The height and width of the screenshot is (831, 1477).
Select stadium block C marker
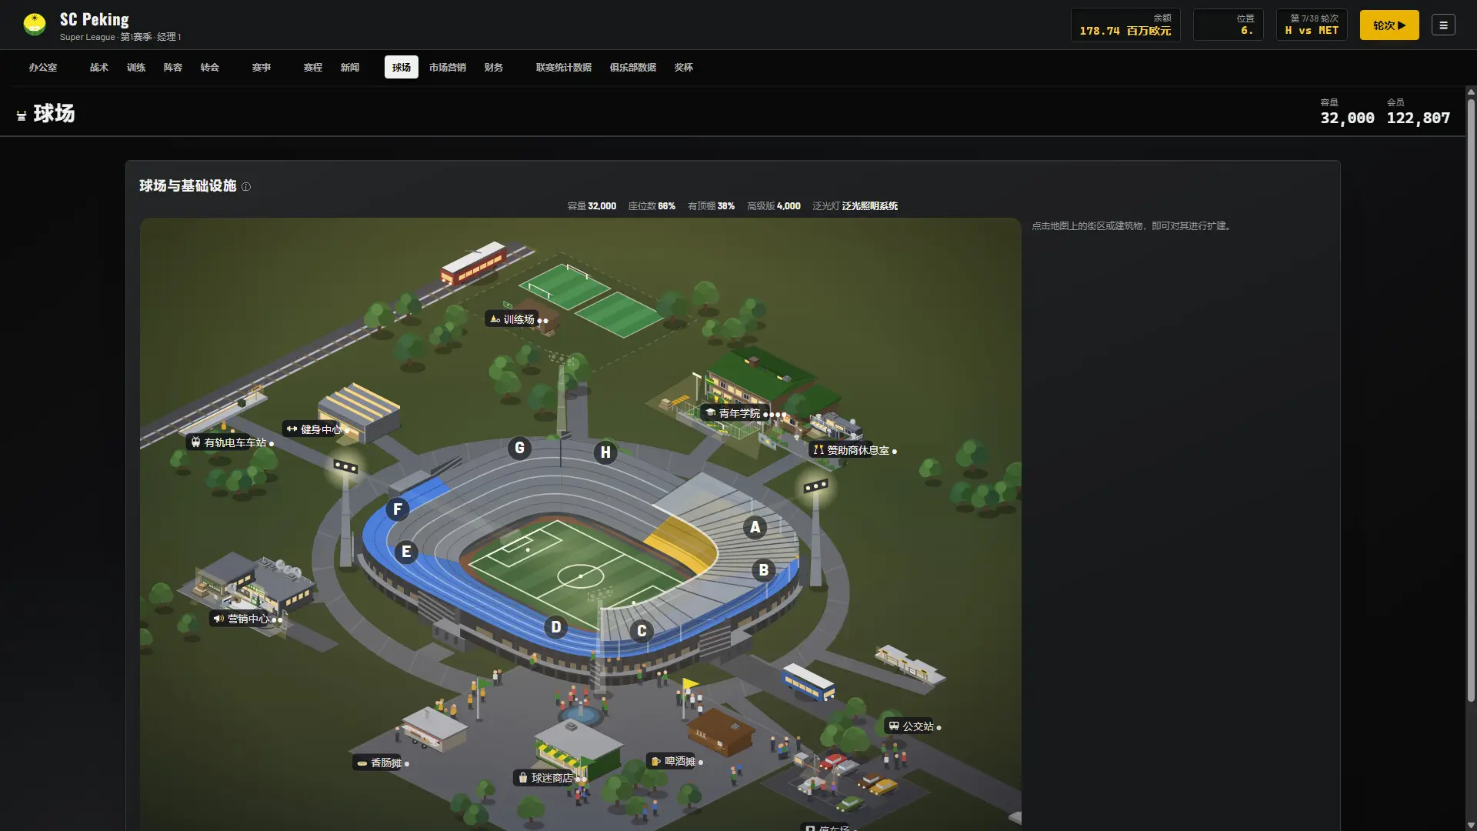(642, 632)
